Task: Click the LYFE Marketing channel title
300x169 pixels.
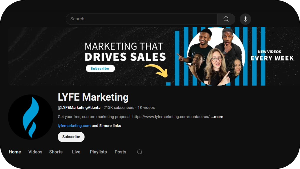Action: coord(93,97)
